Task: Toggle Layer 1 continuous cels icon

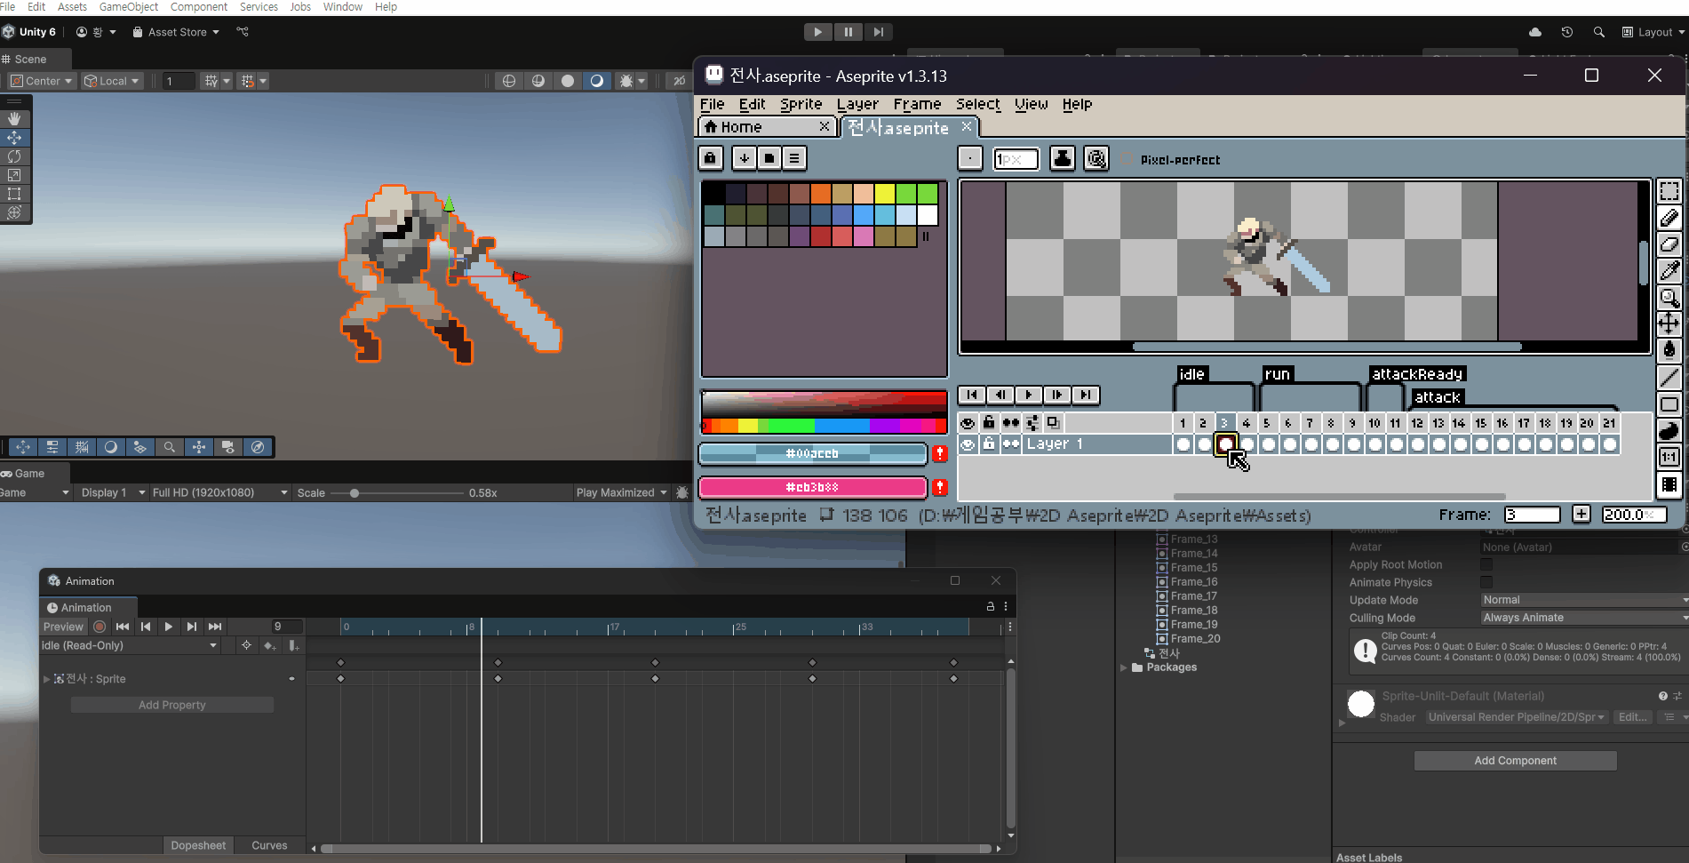Action: coord(1011,444)
